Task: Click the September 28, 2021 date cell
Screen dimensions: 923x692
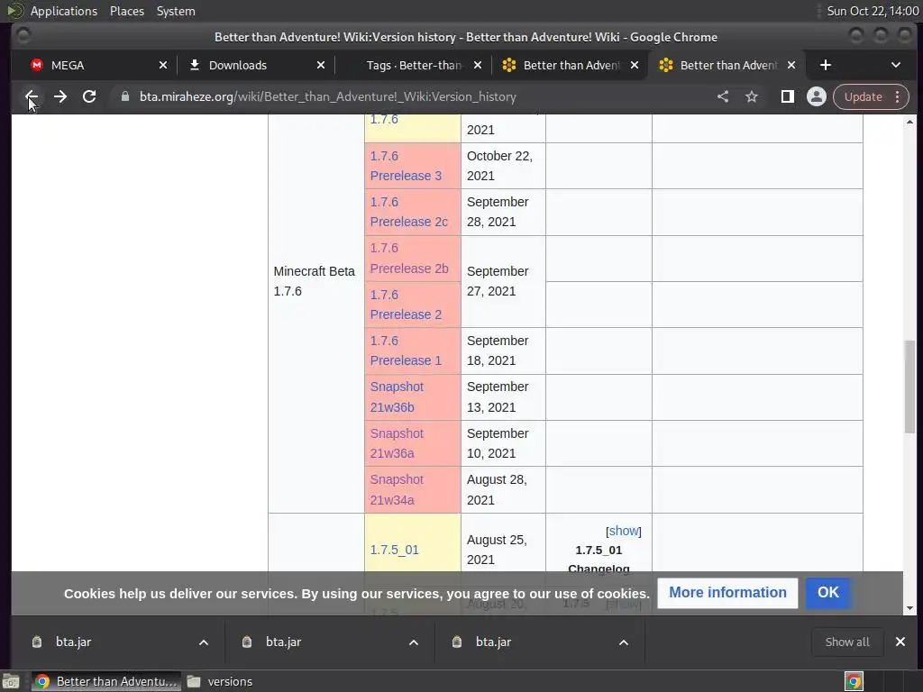Action: [503, 212]
